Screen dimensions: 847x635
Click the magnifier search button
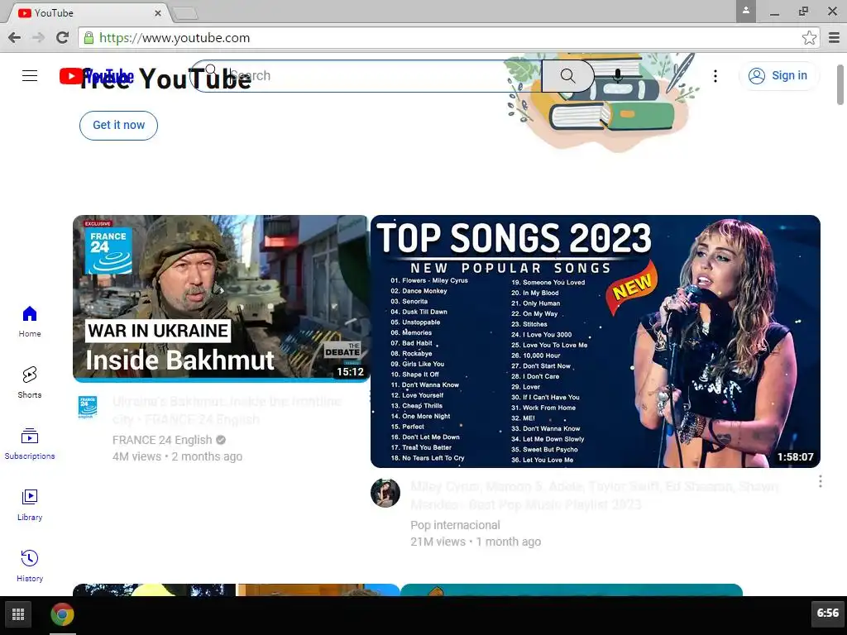pos(567,76)
